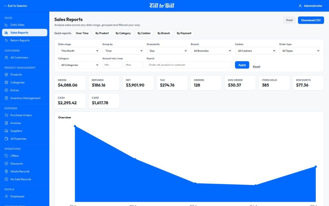Click the AVG ORDER $30.57 card
This screenshot has height=206, width=329.
[x=240, y=83]
